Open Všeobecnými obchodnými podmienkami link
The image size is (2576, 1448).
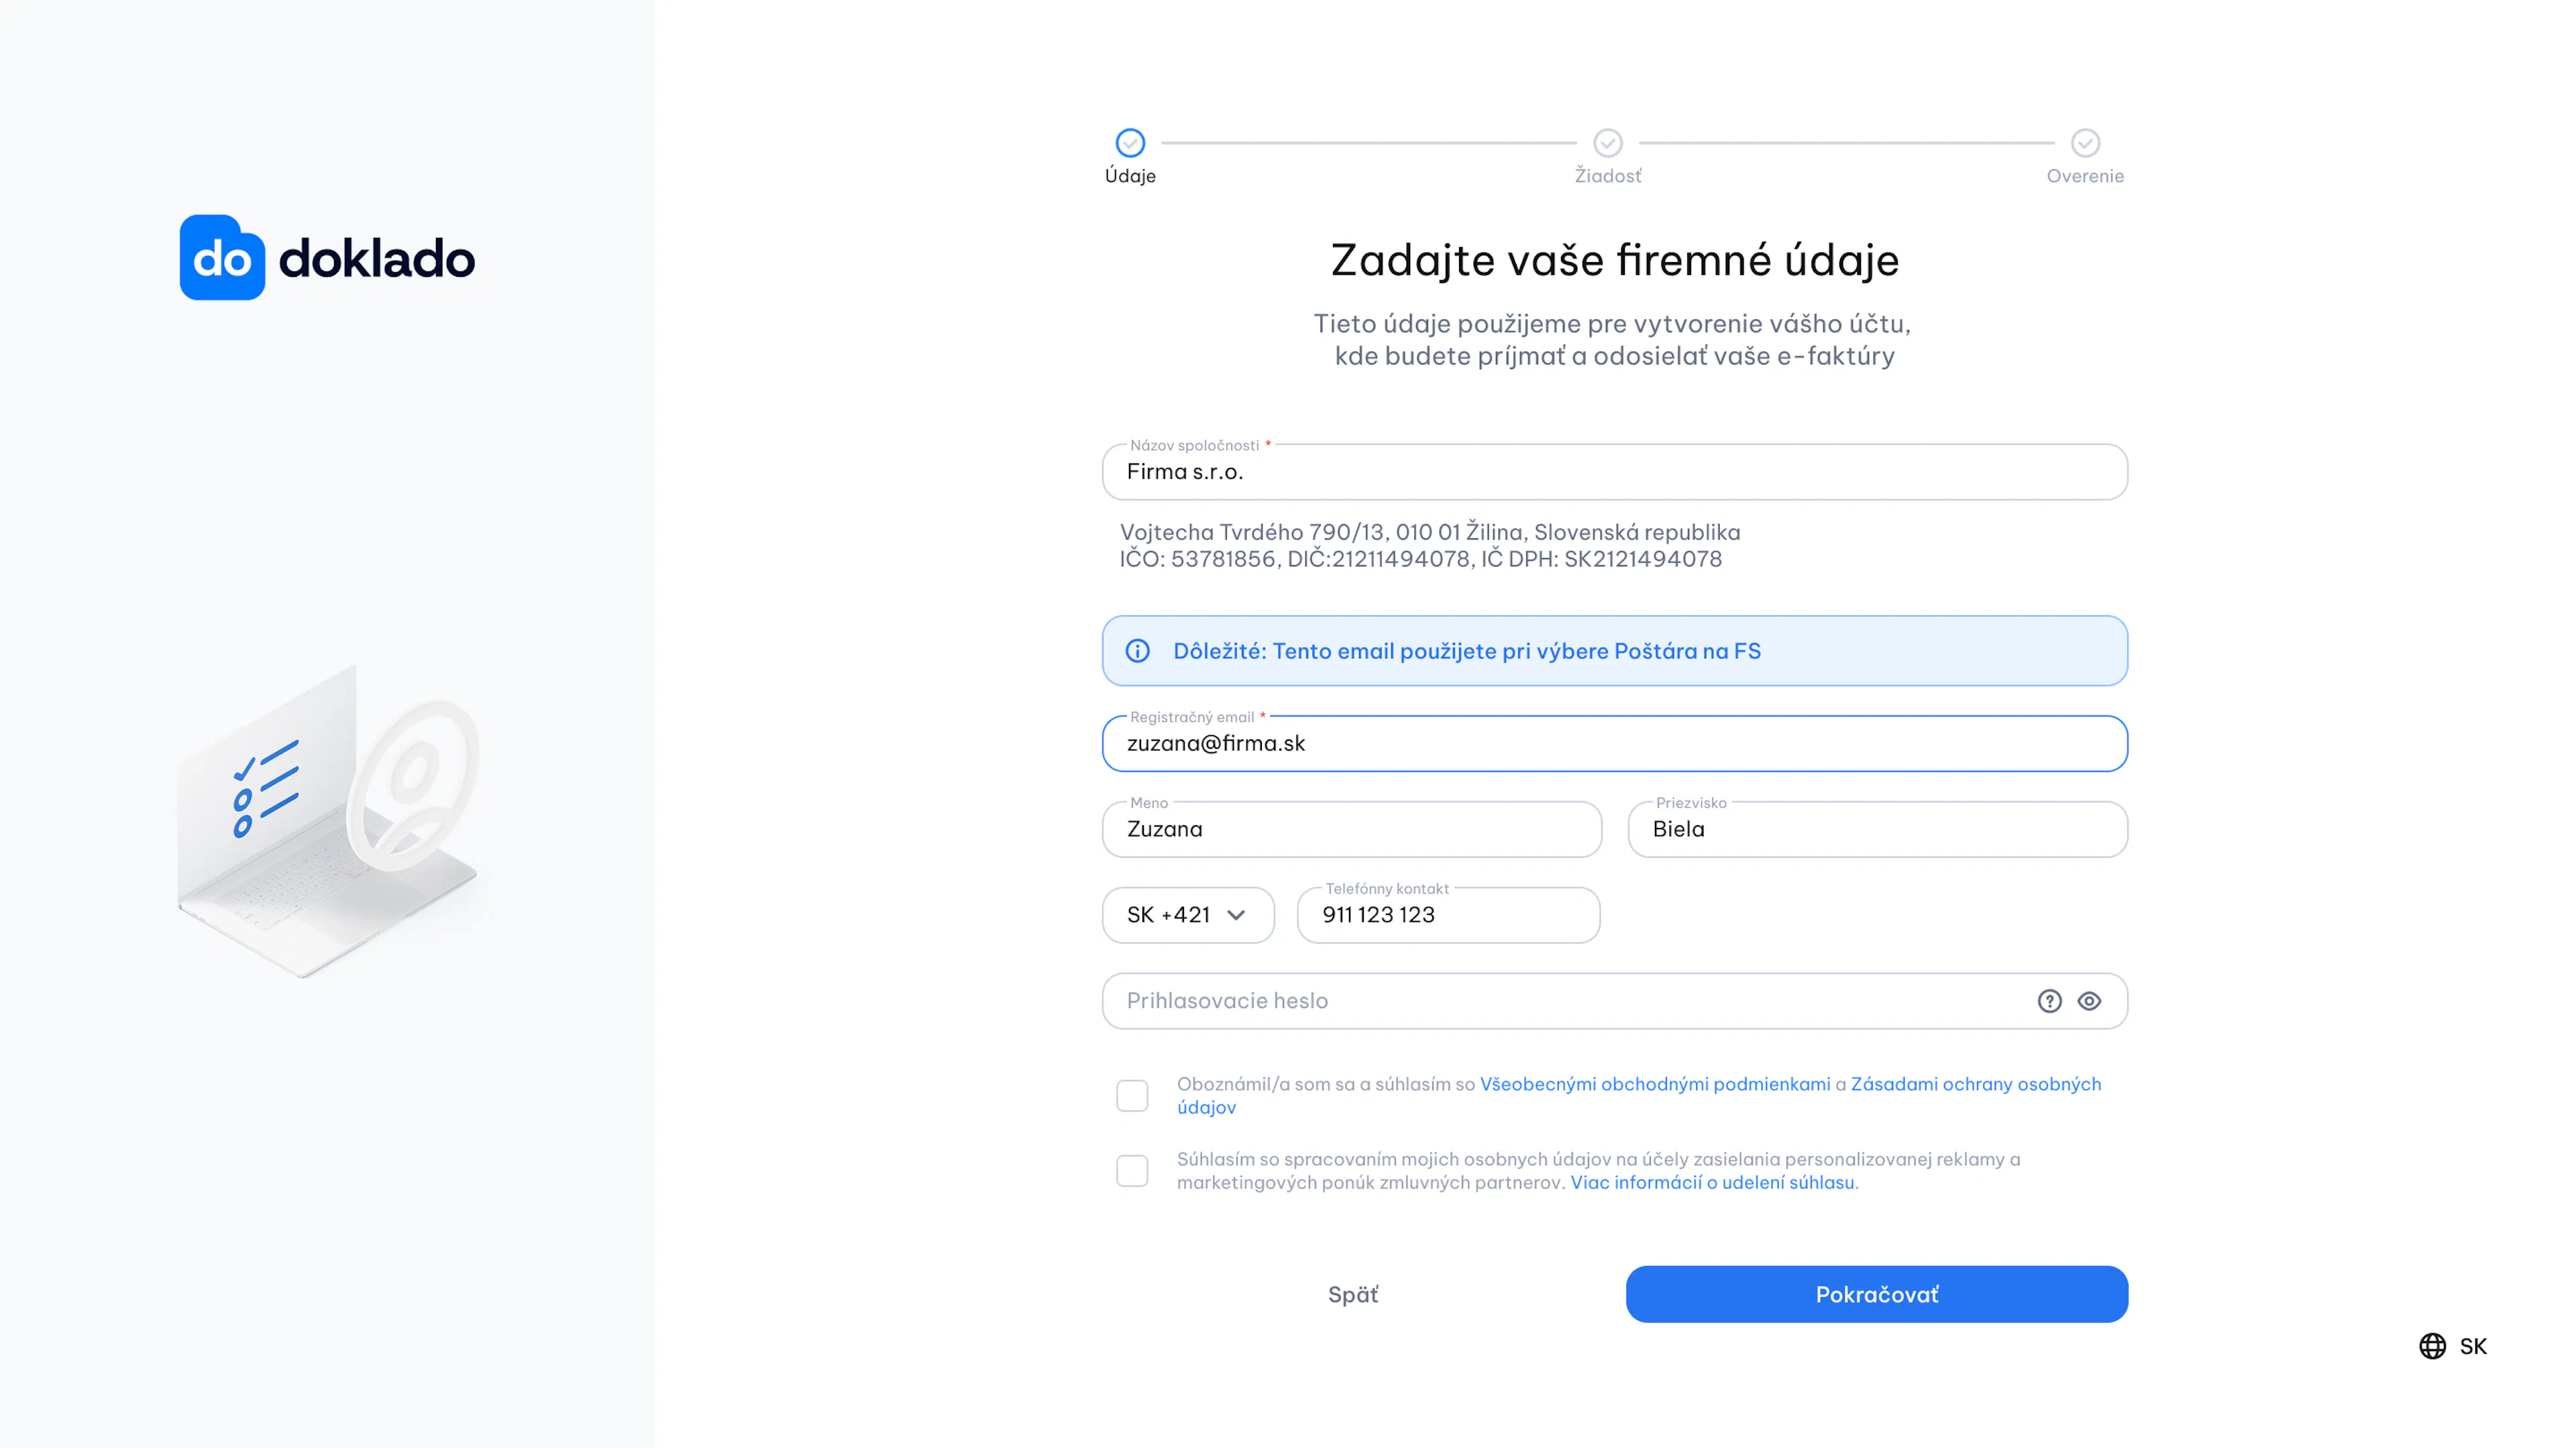coord(1655,1084)
